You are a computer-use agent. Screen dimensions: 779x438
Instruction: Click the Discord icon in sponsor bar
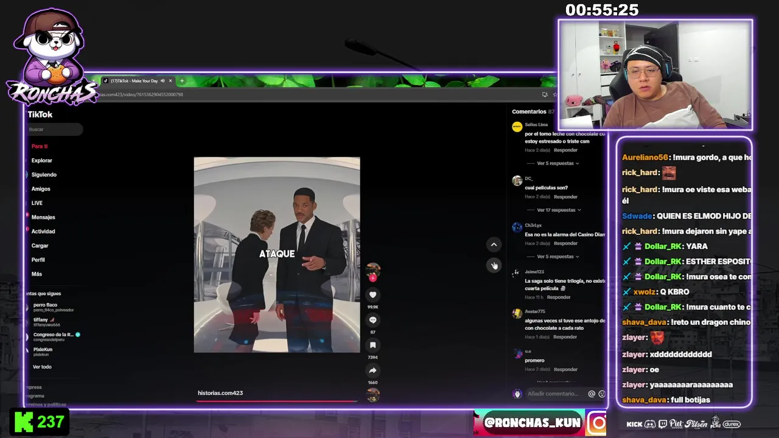point(650,424)
